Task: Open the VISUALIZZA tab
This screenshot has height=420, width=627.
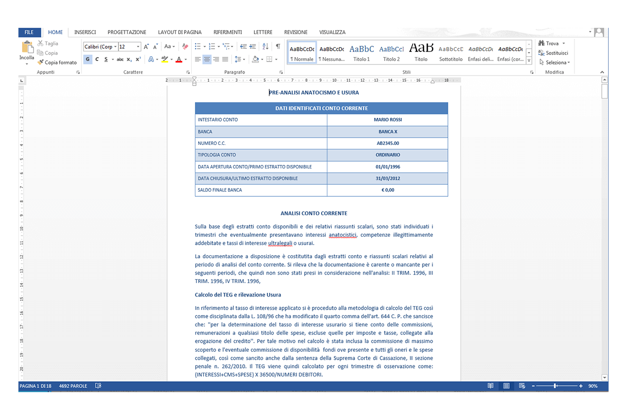Action: (332, 33)
